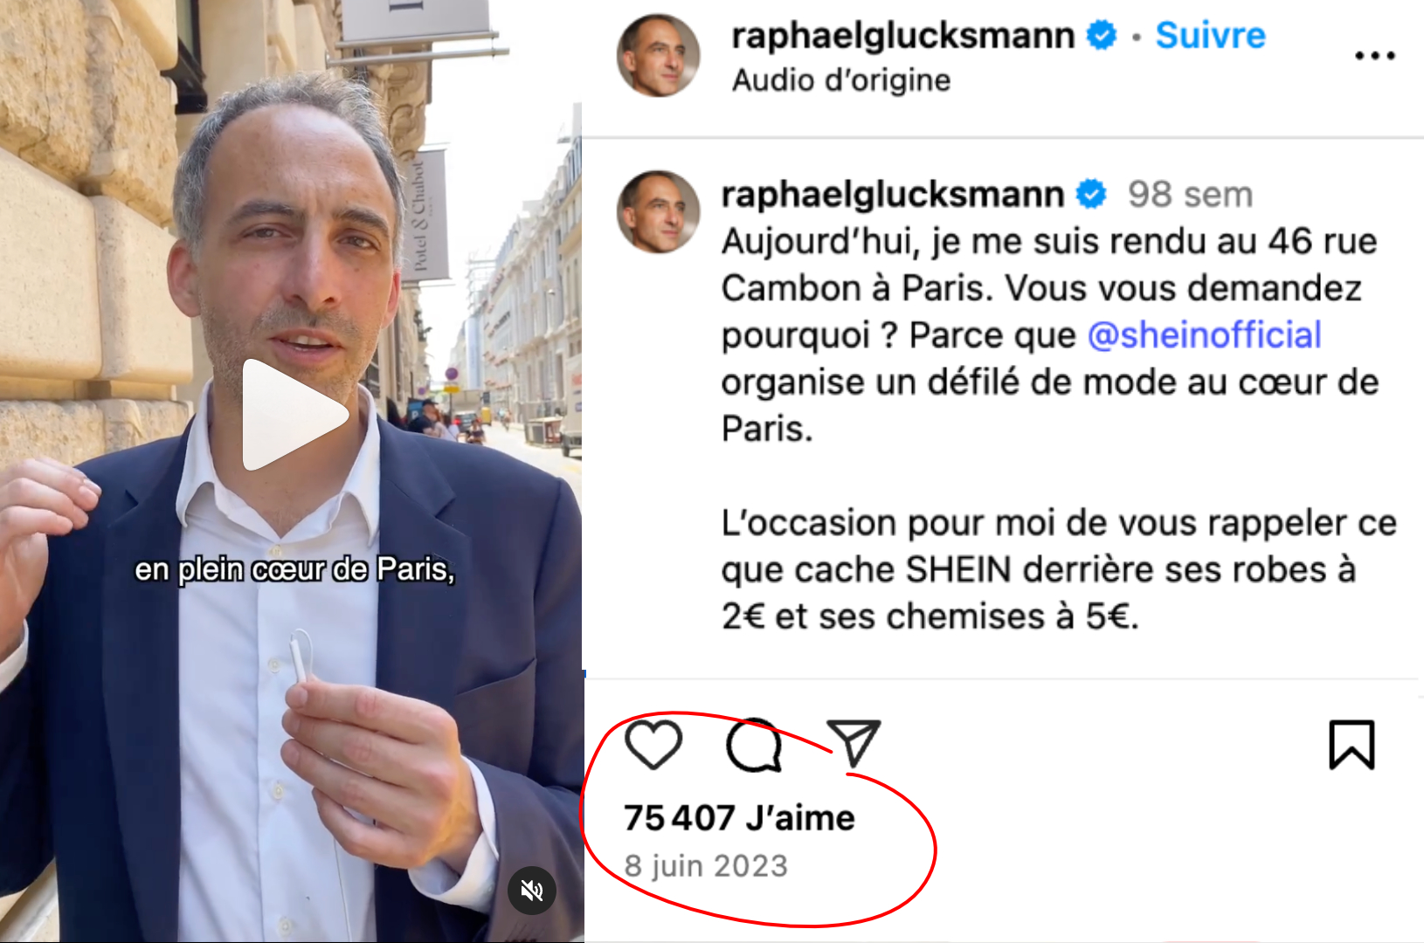Image resolution: width=1424 pixels, height=943 pixels.
Task: Click the verified badge in the header
Action: coord(1102,36)
